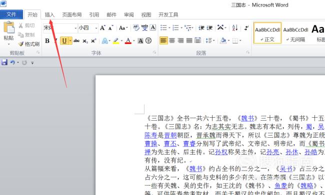
Task: Click the Clear Formatting eraser icon
Action: coord(136,28)
